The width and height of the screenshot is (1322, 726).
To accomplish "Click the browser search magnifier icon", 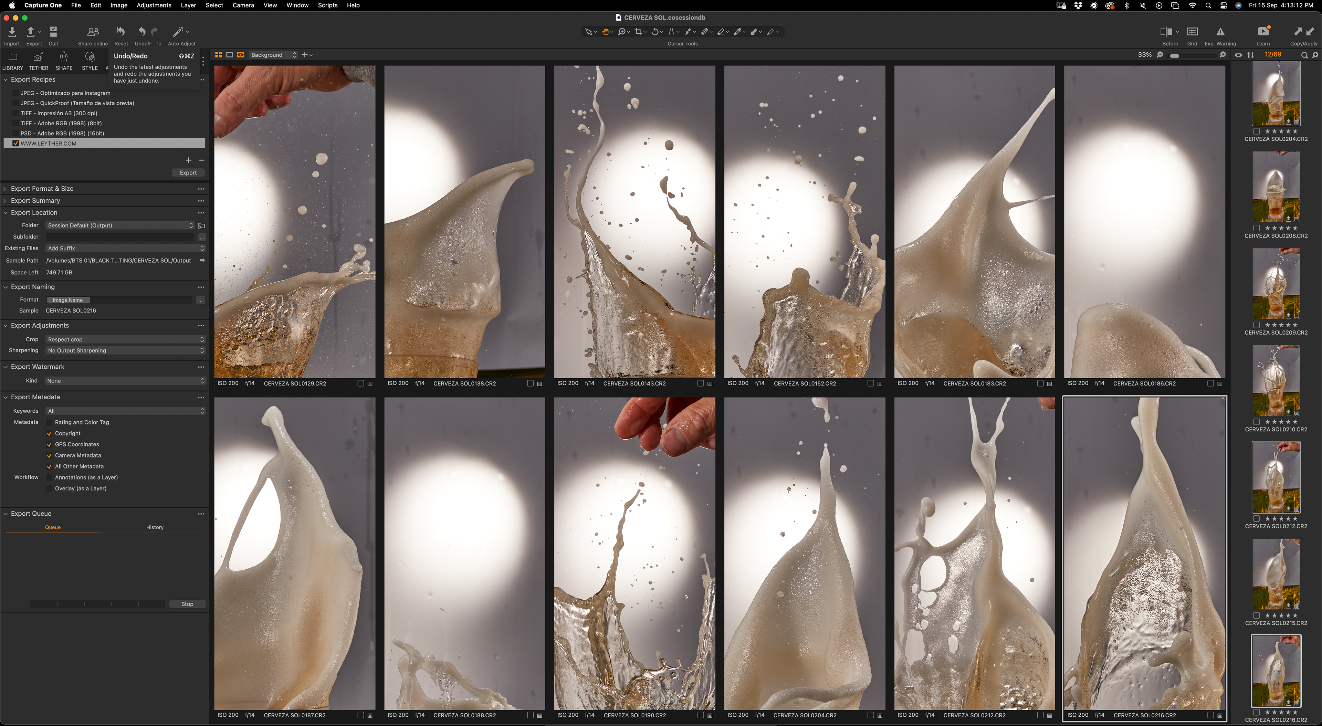I will tap(1304, 55).
